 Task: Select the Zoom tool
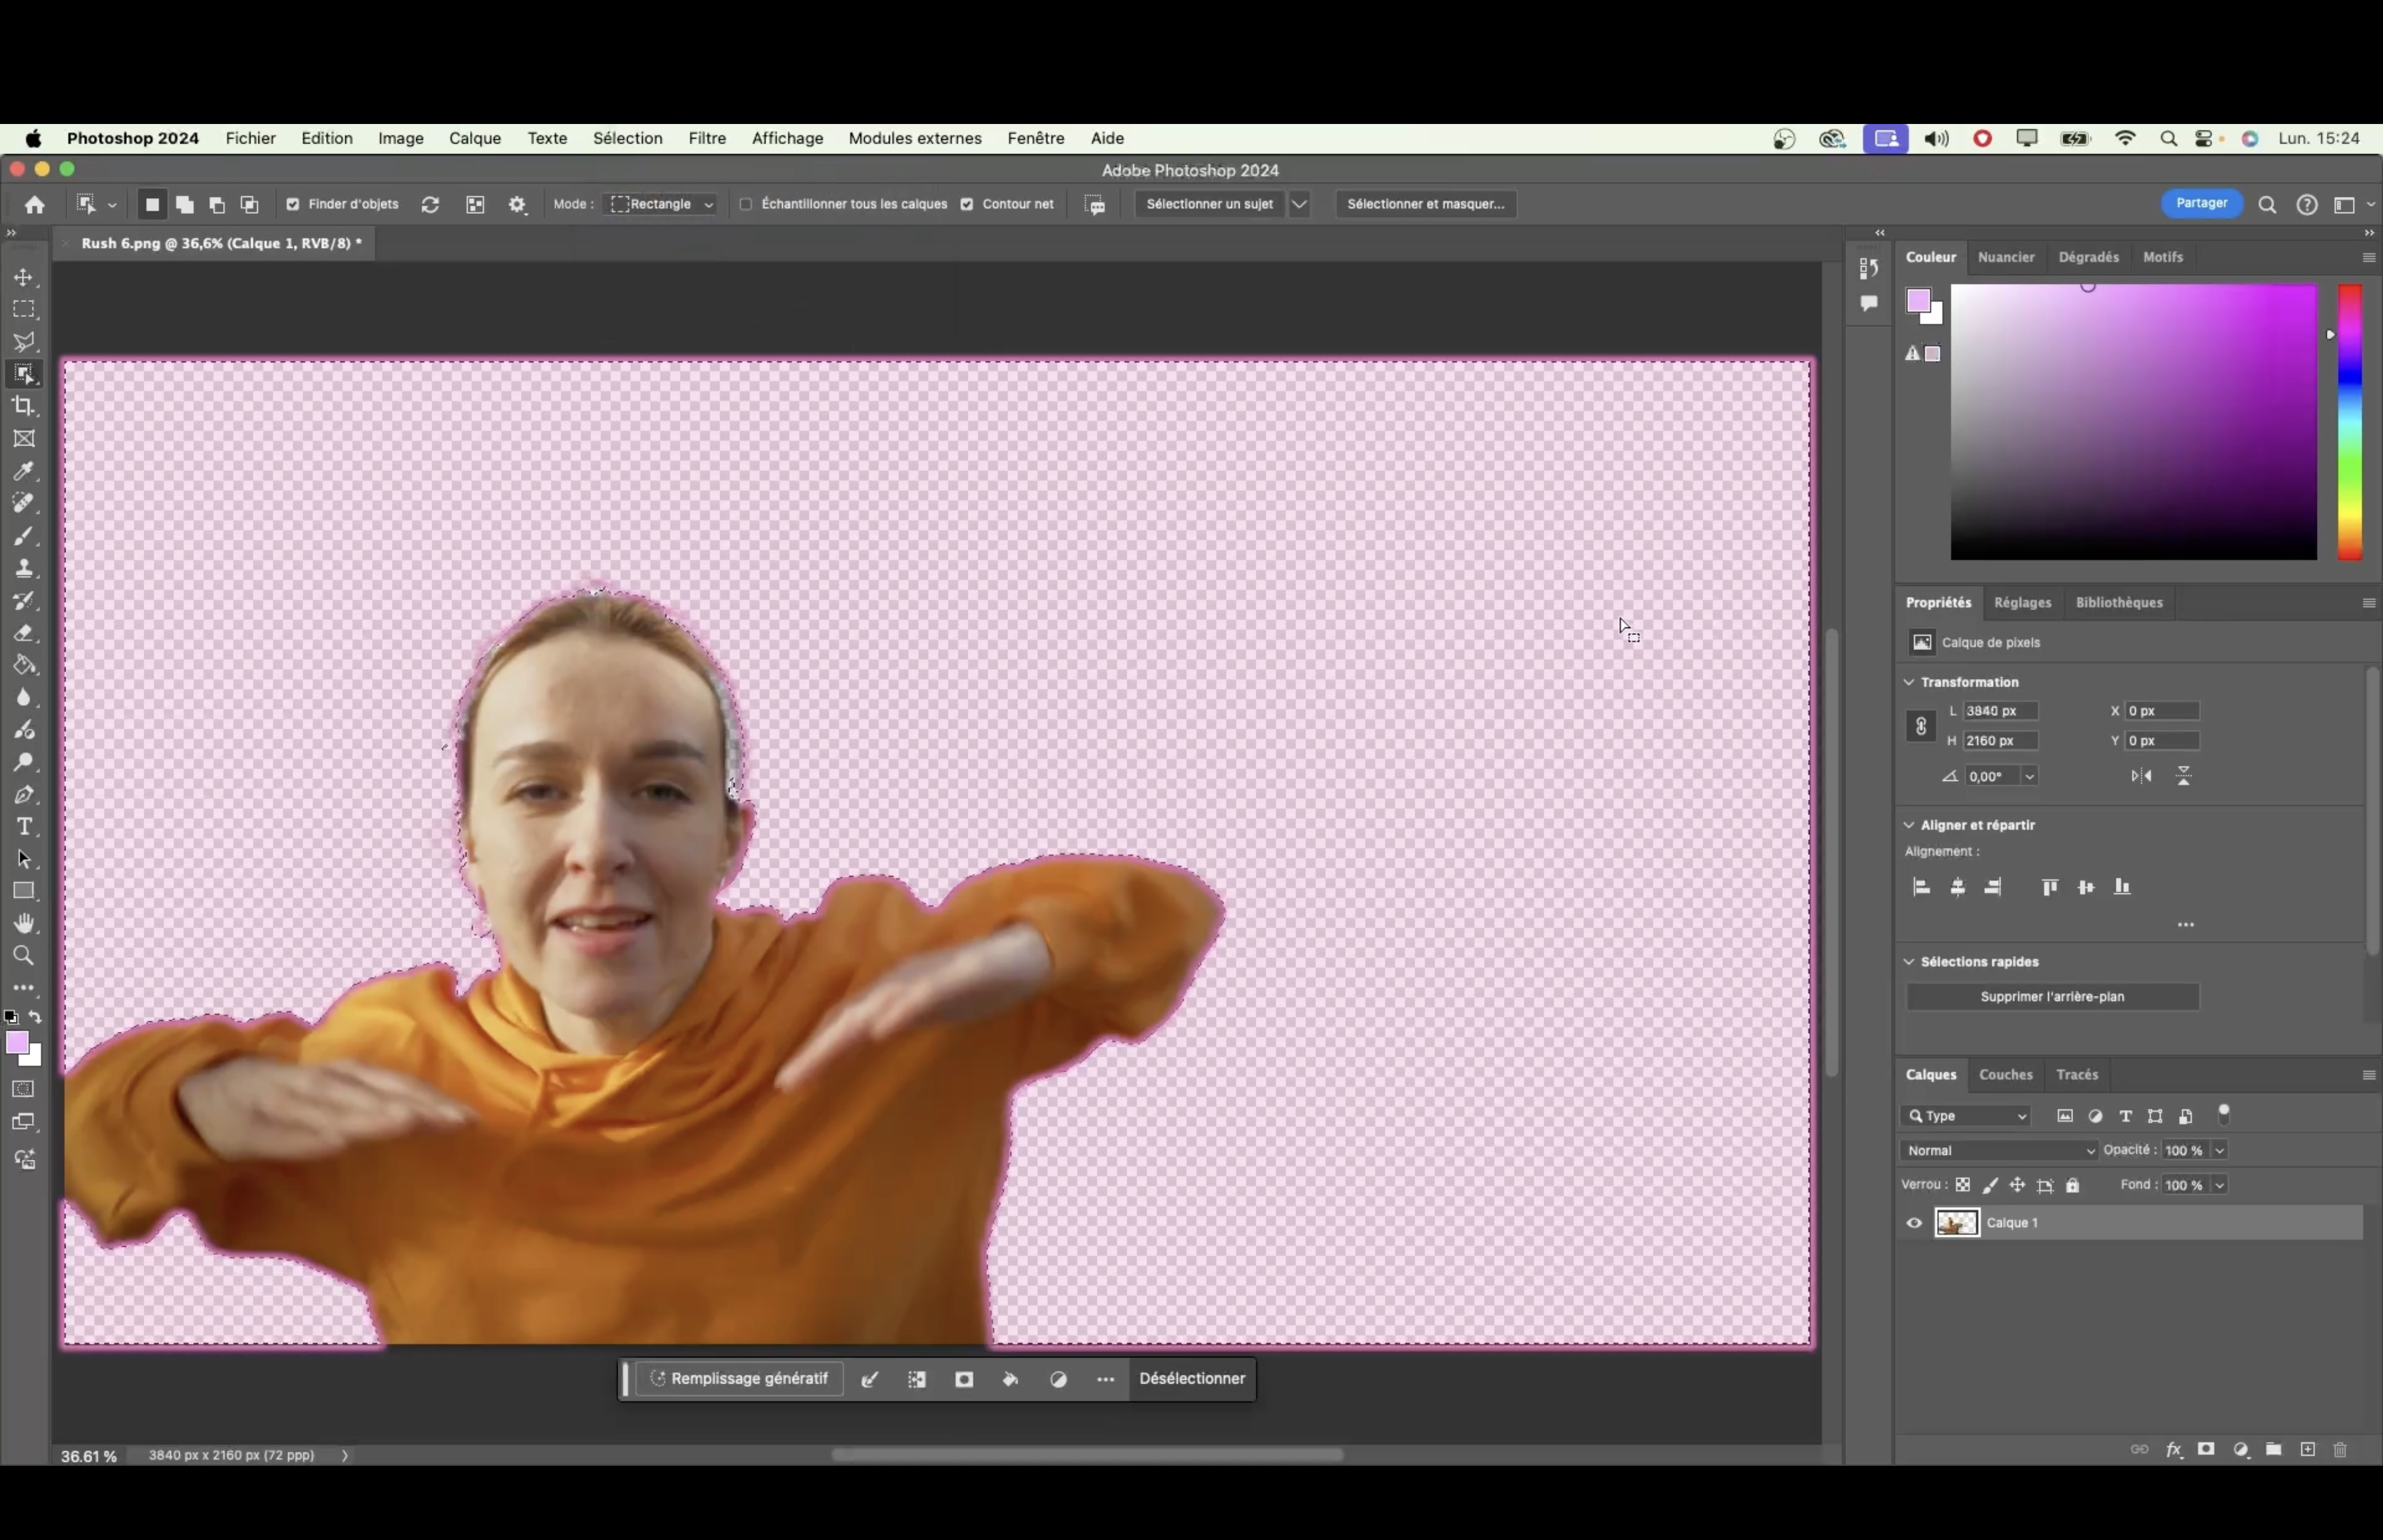pos(24,956)
